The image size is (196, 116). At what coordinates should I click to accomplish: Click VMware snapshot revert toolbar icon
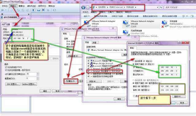[x=23, y=10]
